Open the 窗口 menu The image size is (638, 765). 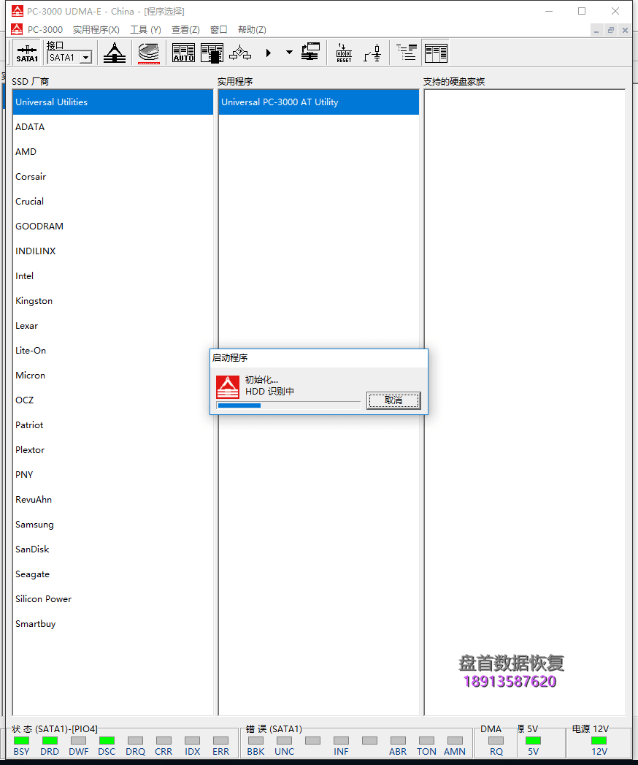(x=218, y=30)
